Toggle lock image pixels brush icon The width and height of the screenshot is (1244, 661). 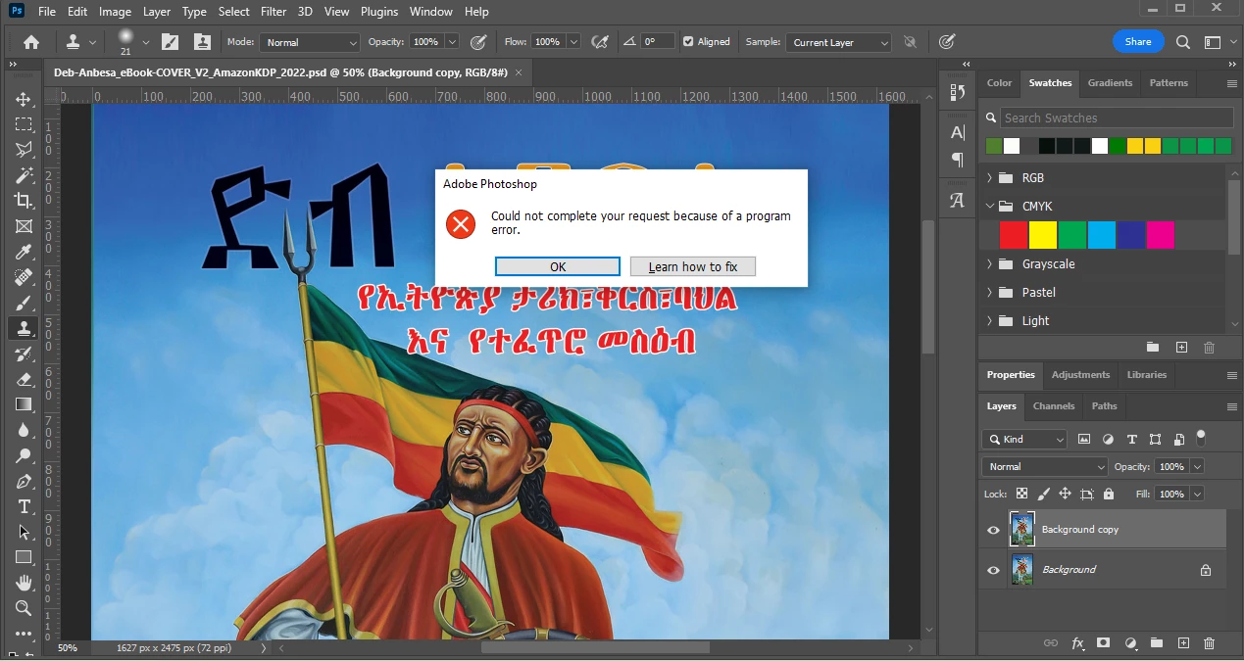(x=1043, y=495)
